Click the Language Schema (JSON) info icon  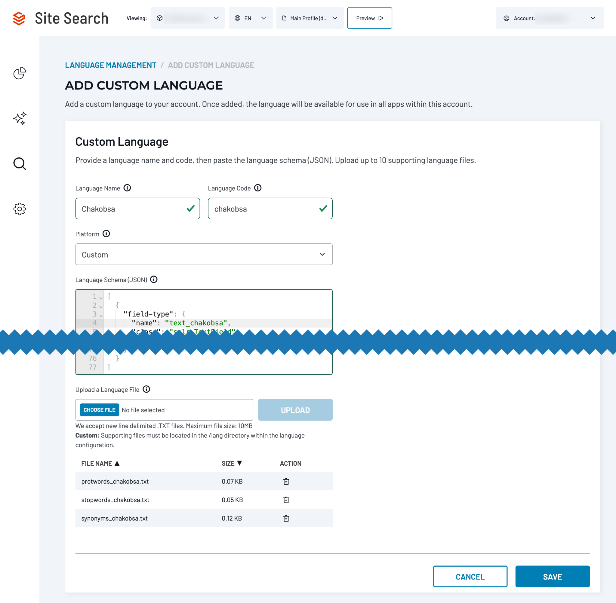coord(154,280)
